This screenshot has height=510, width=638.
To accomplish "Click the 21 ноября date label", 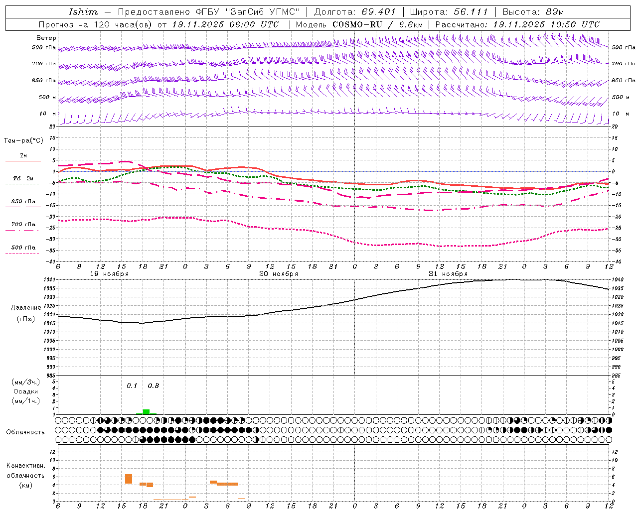I will [x=448, y=274].
